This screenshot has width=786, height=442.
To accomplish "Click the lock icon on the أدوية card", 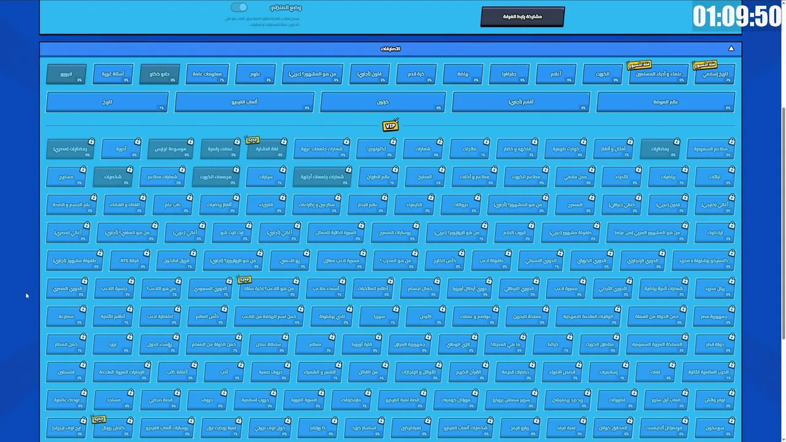I will coord(139,142).
